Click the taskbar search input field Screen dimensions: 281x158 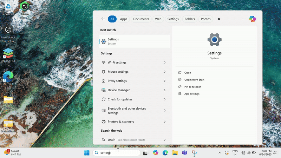[x=117, y=153]
